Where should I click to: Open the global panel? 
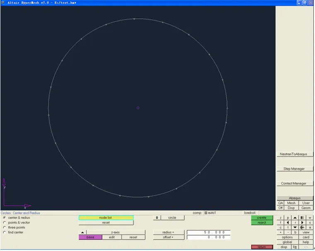[x=287, y=242]
